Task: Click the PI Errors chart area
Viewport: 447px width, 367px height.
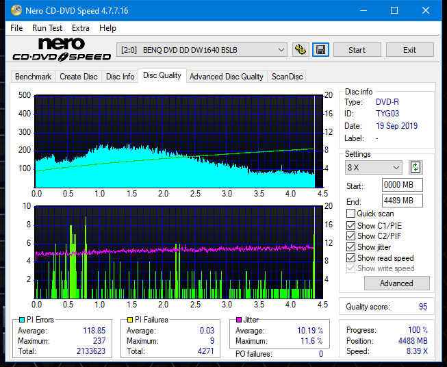Action: (x=179, y=142)
